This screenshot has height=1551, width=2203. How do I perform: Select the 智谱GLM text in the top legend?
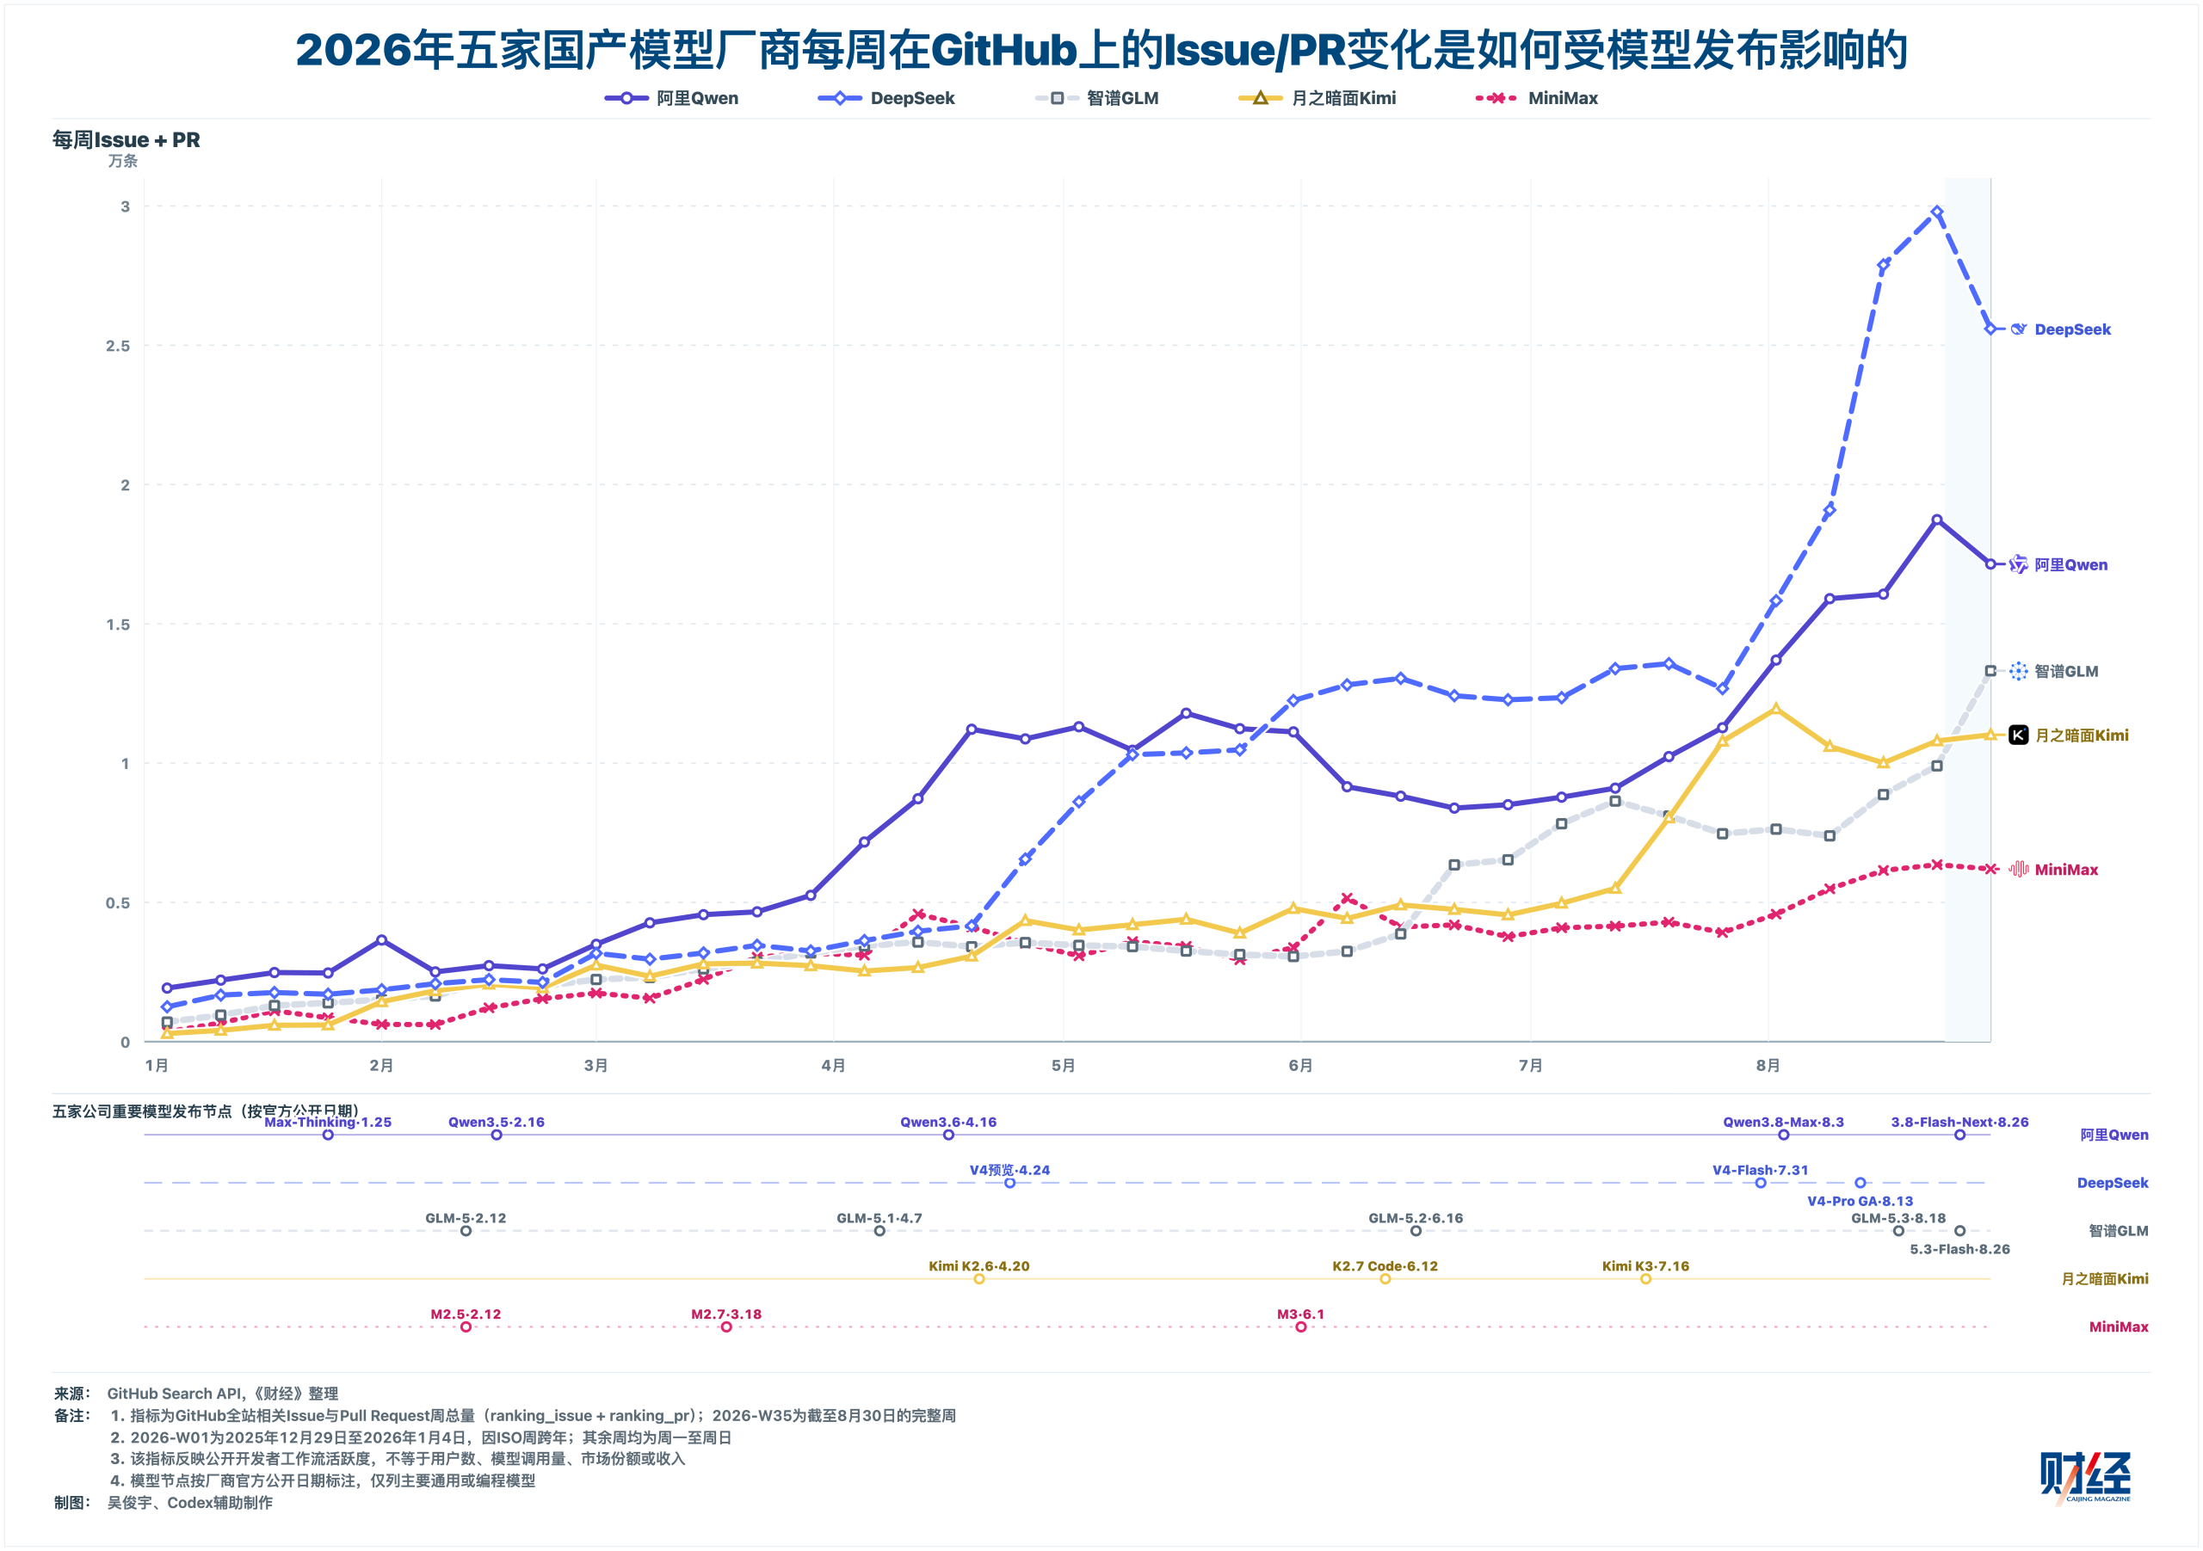(x=1123, y=98)
